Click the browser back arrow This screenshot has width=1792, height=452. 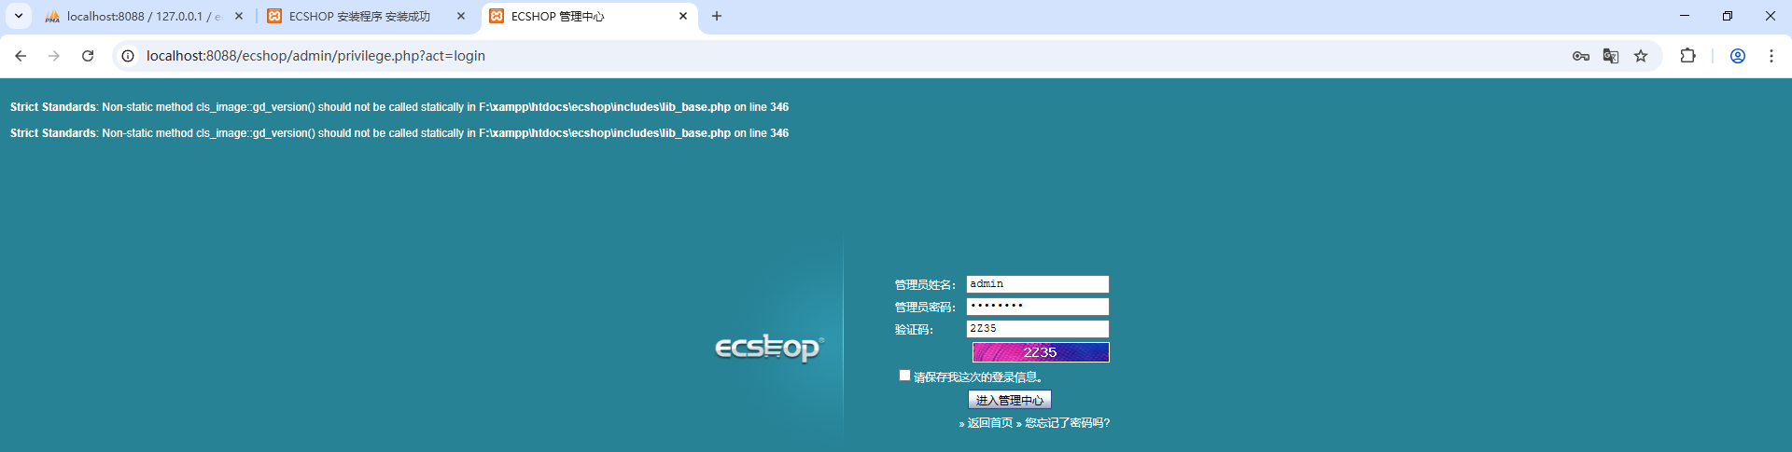[21, 56]
